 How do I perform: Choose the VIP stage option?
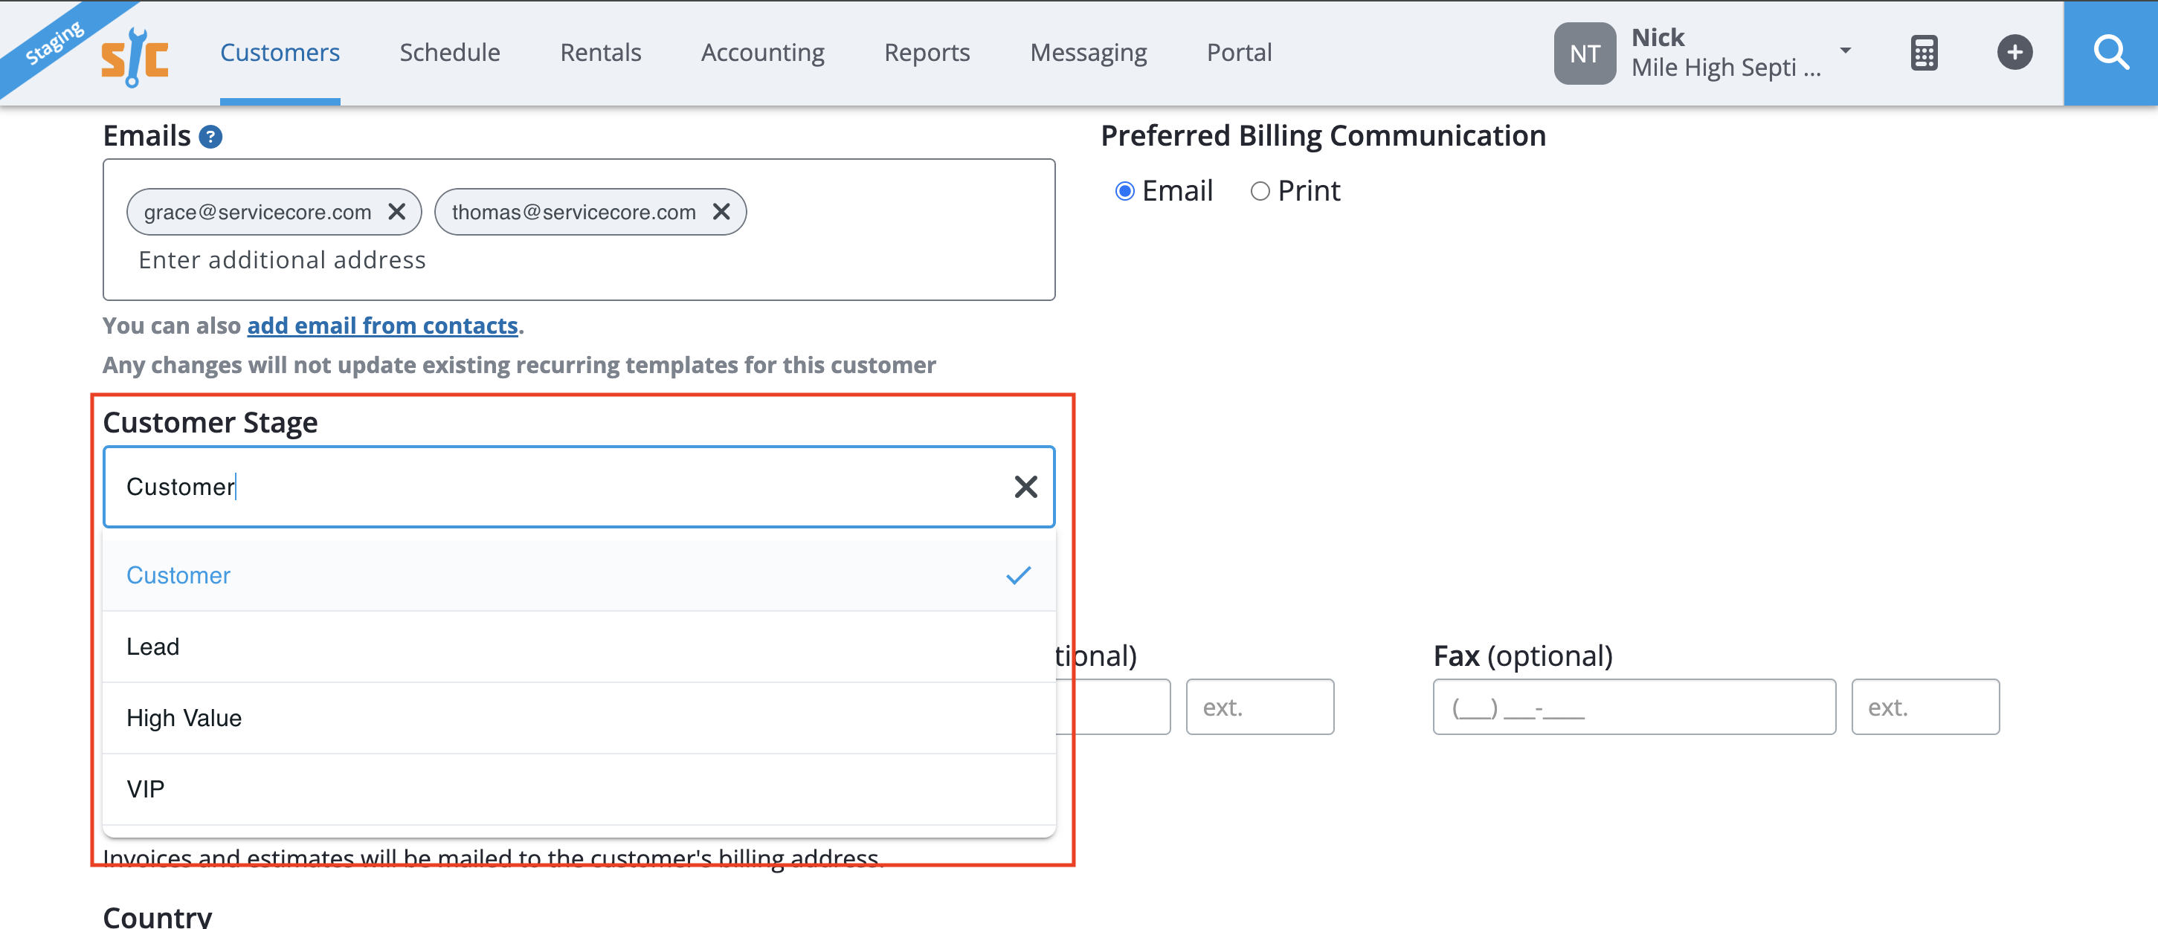point(578,789)
